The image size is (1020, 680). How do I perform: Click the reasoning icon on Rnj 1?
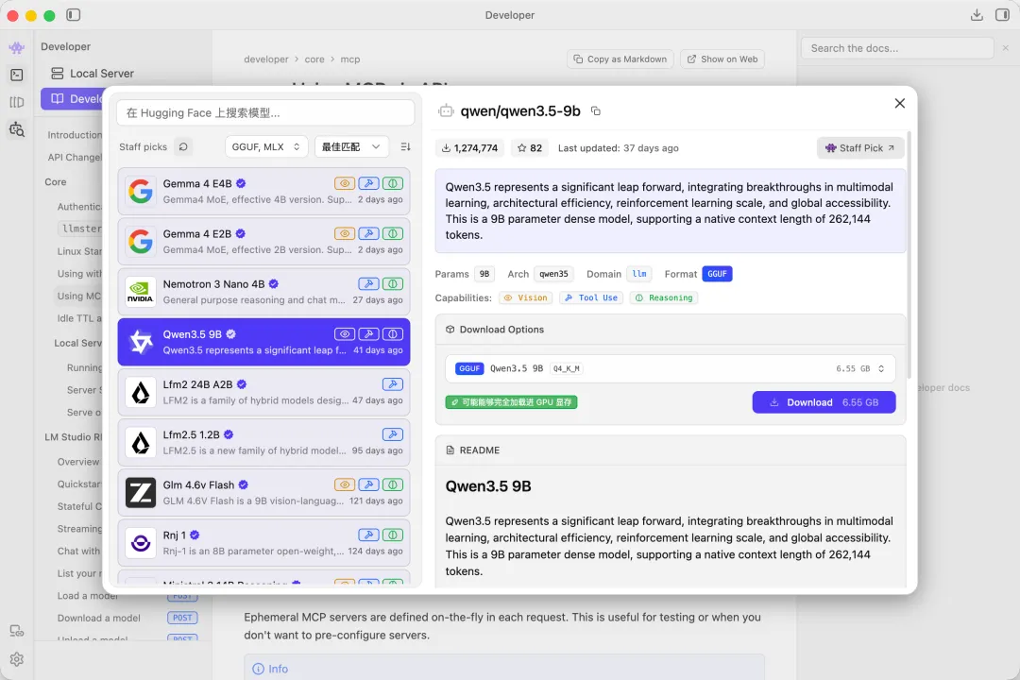(x=393, y=535)
